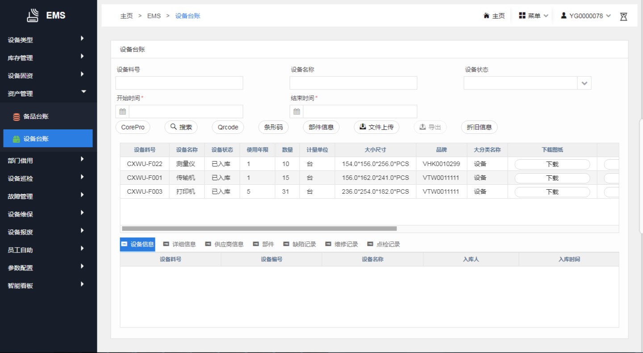Viewport: 643px width, 353px height.
Task: Click the table horizontal scrollbar thumb
Action: [x=259, y=228]
